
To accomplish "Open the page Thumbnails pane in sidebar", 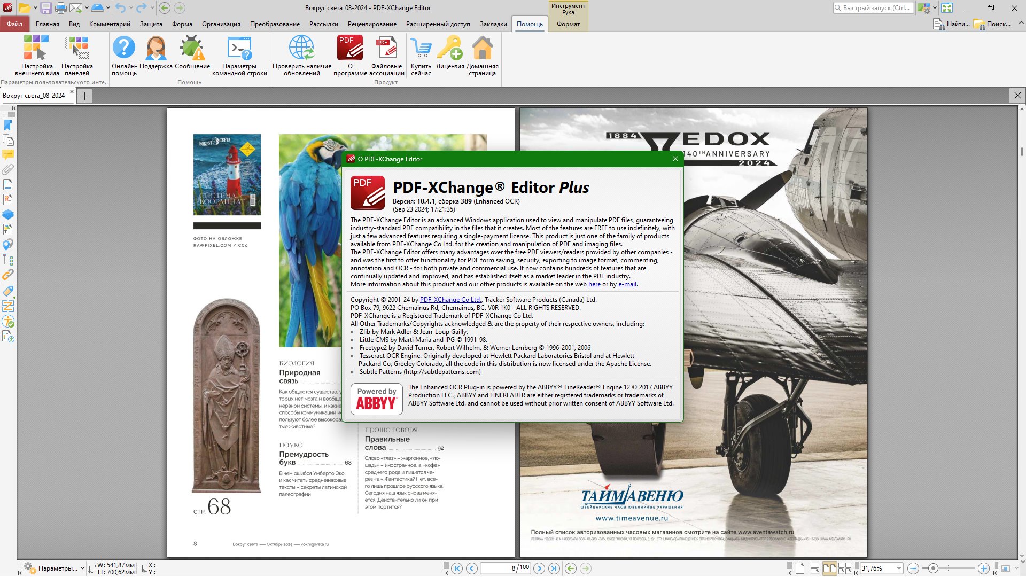I will (x=8, y=140).
